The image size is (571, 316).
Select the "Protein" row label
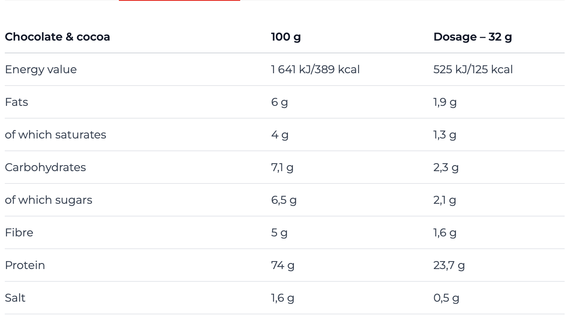click(25, 265)
